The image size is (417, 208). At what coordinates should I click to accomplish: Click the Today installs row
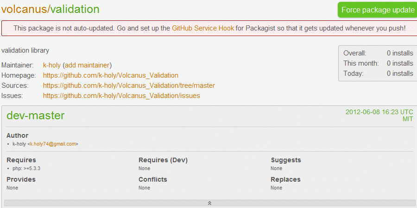378,73
